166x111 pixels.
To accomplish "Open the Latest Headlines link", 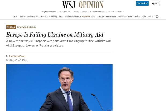I will (x=97, y=12).
